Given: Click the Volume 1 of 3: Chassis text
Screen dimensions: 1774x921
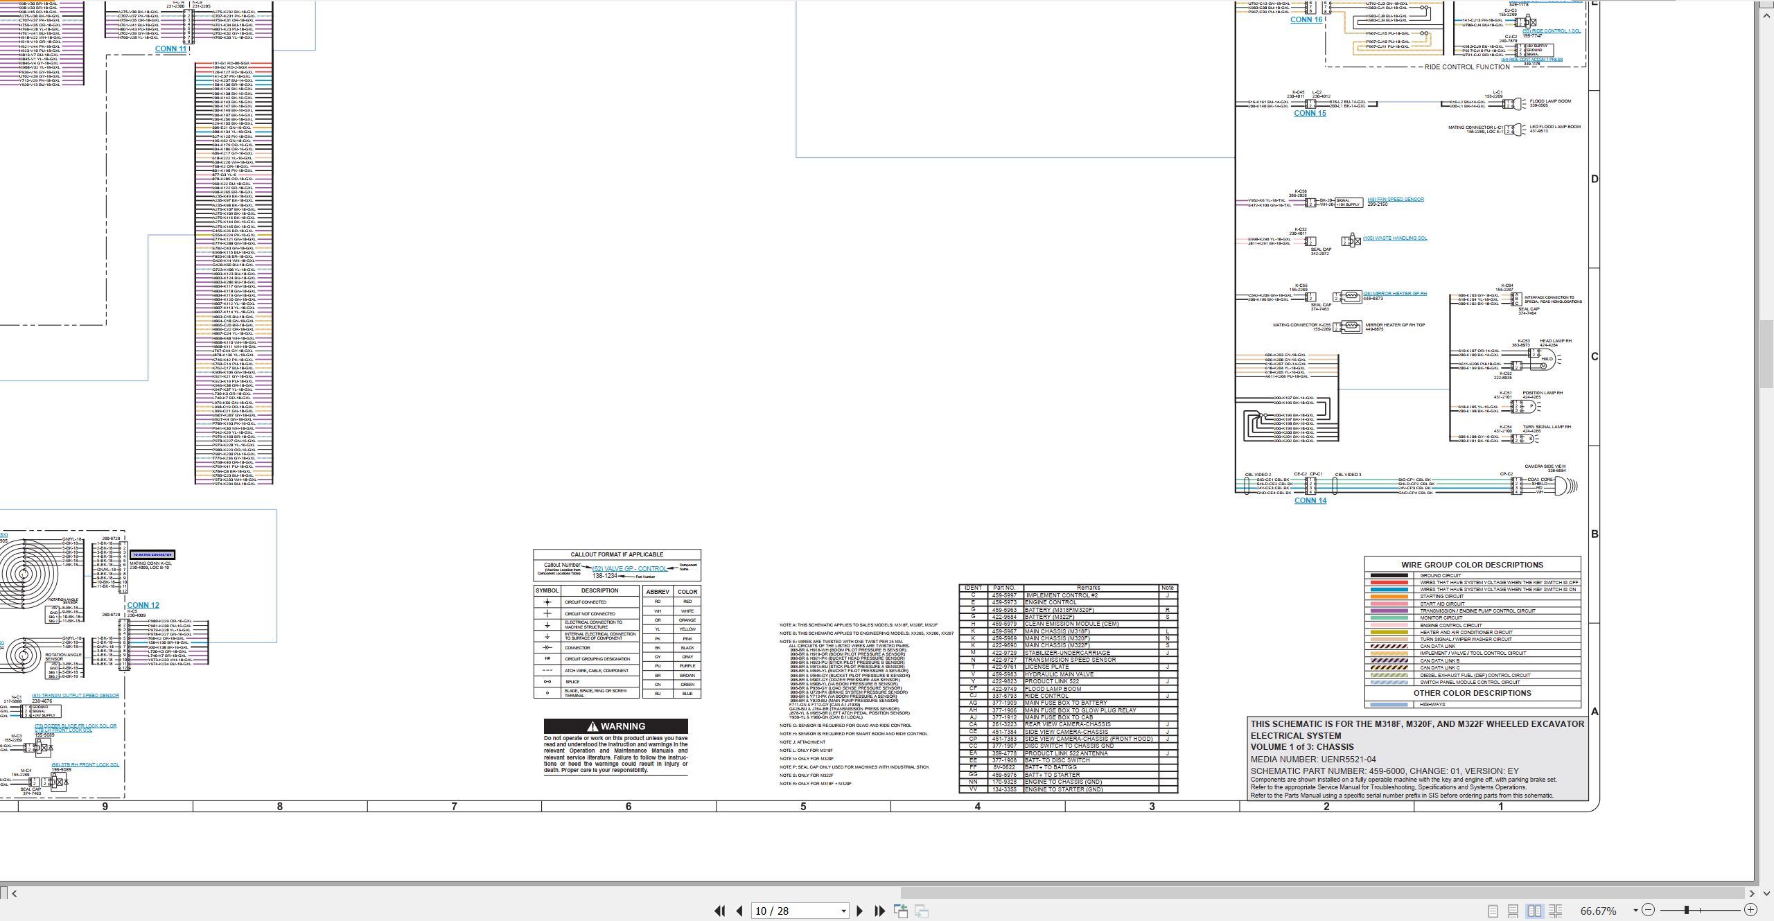Looking at the screenshot, I should 1302,747.
